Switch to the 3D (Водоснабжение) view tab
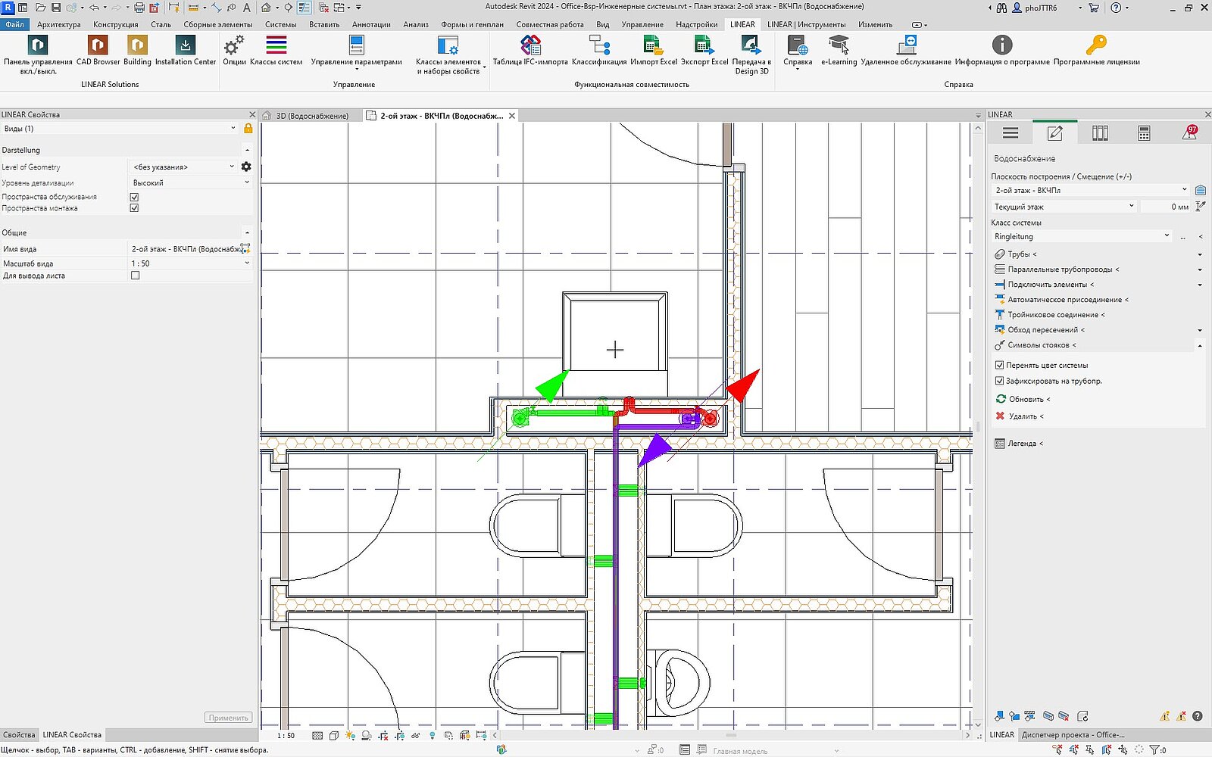 click(311, 116)
